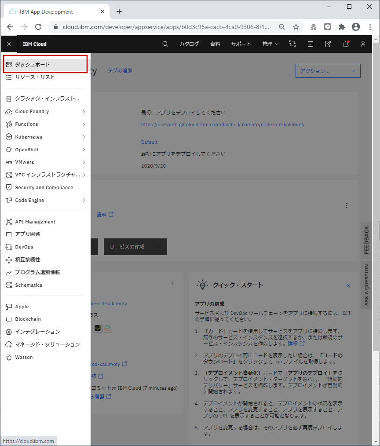
Task: Expand the Functions submenu arrow
Action: 84,124
